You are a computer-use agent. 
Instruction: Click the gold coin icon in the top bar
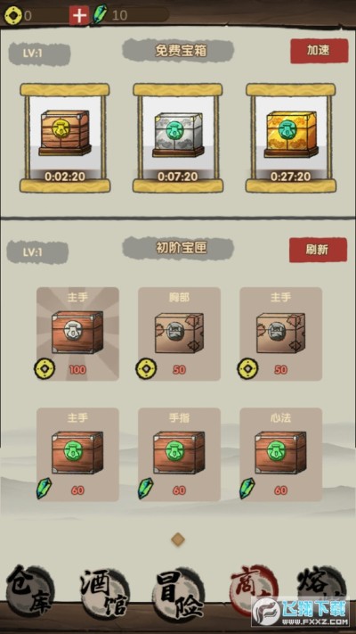click(x=13, y=15)
